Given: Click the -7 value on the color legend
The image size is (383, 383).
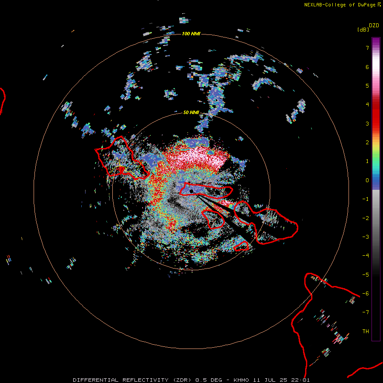Looking at the screenshot, I should (x=366, y=312).
